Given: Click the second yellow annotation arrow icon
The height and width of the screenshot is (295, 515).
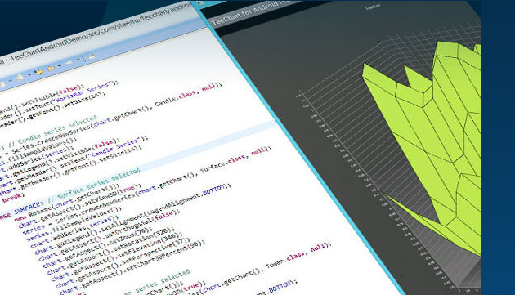Looking at the screenshot, I should click(x=51, y=69).
